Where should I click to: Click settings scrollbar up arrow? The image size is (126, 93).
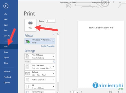(58, 33)
